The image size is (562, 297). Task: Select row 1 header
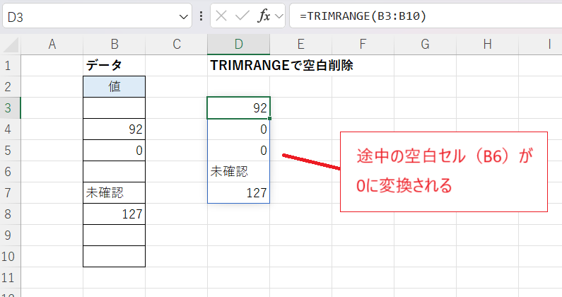click(x=10, y=66)
